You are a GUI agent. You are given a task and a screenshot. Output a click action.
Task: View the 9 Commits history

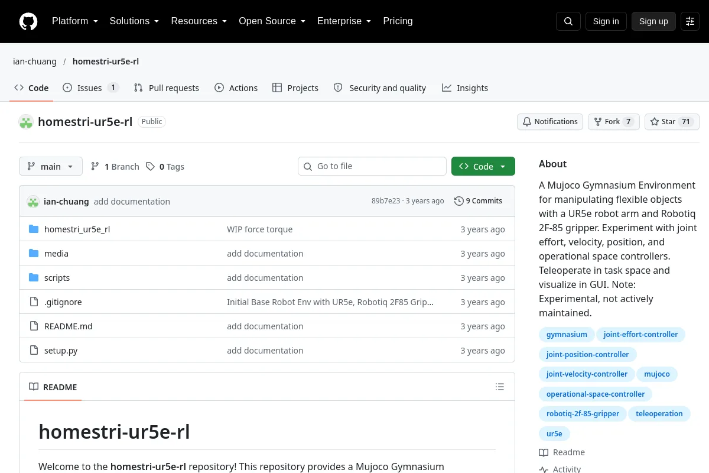tap(479, 201)
